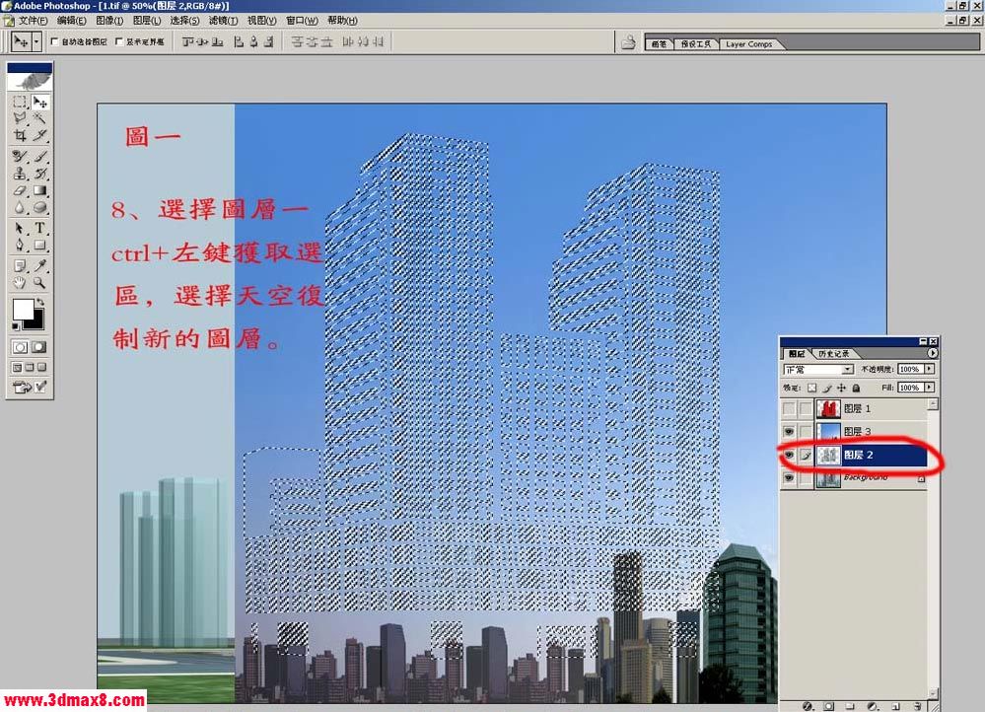Select the Polygonal Lasso tool
Viewport: 985px width, 712px height.
pos(20,117)
